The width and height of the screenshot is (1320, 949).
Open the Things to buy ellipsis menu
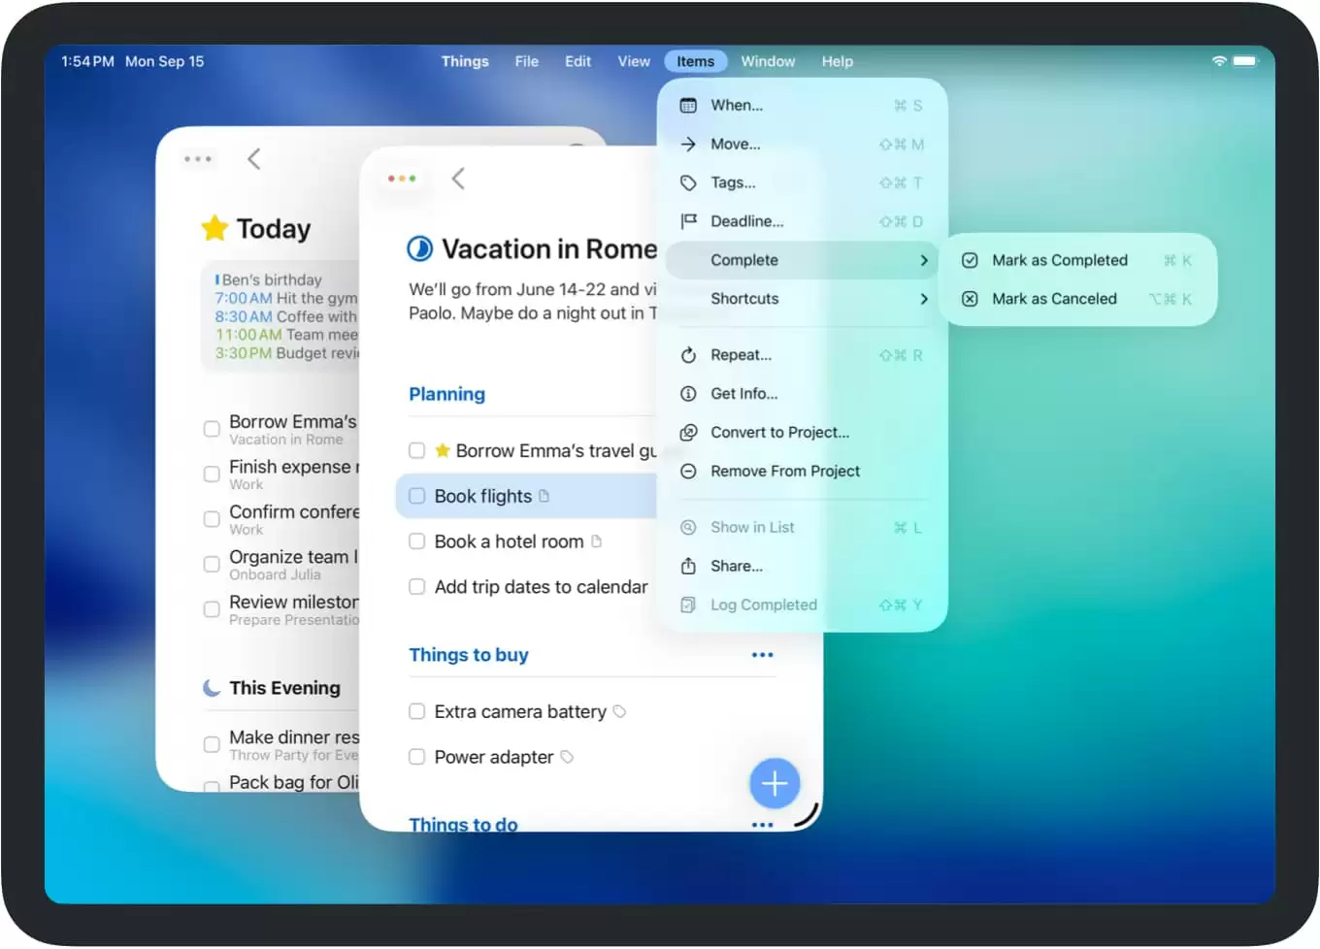pyautogui.click(x=762, y=656)
